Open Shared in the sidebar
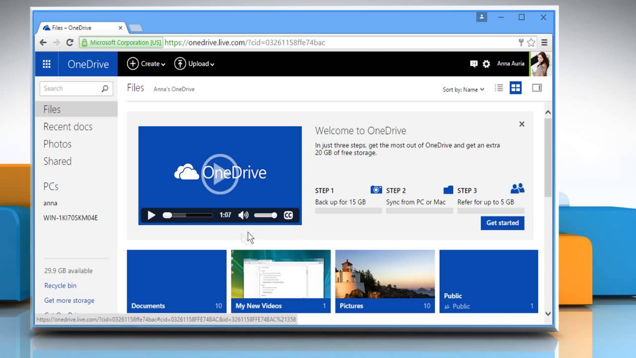Screen dimensions: 636x358 tap(58, 161)
